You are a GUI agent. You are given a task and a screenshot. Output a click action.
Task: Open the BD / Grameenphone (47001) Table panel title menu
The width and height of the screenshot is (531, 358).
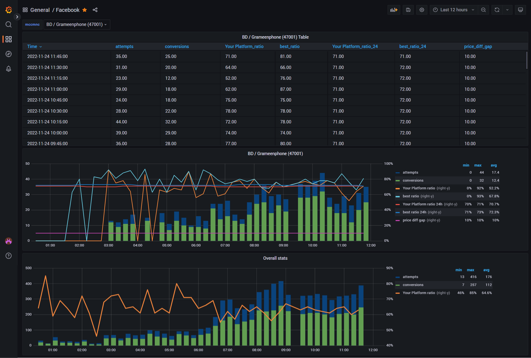pos(275,37)
